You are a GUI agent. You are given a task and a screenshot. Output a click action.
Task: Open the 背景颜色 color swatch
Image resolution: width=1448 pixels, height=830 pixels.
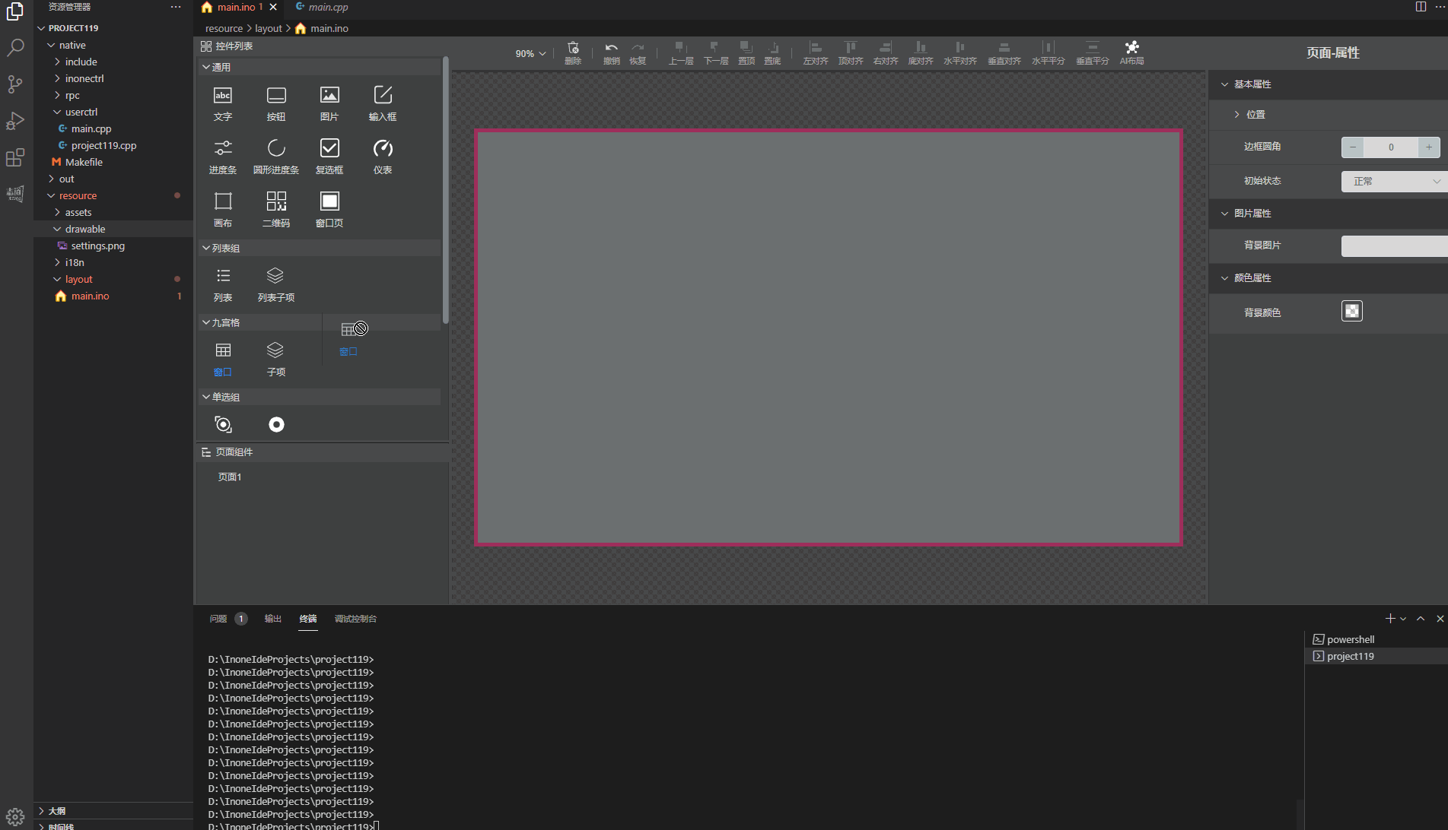tap(1352, 311)
